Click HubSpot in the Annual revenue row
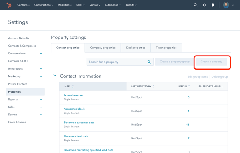This screenshot has height=153, width=240. pos(136,97)
